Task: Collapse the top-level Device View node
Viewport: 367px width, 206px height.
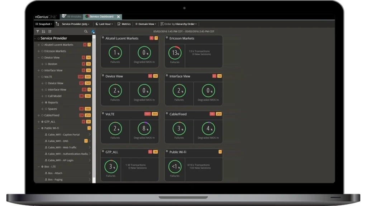Action: pyautogui.click(x=39, y=58)
